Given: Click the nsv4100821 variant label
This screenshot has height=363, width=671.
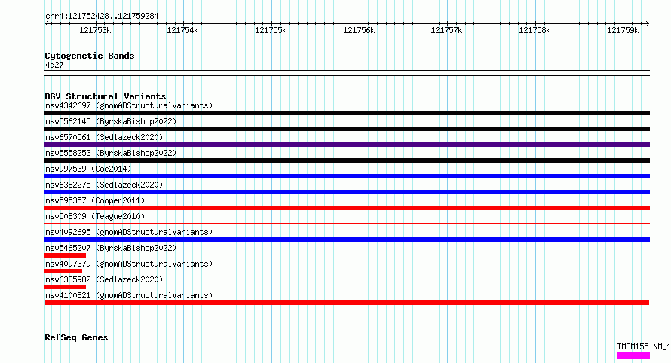Looking at the screenshot, I should [x=129, y=295].
